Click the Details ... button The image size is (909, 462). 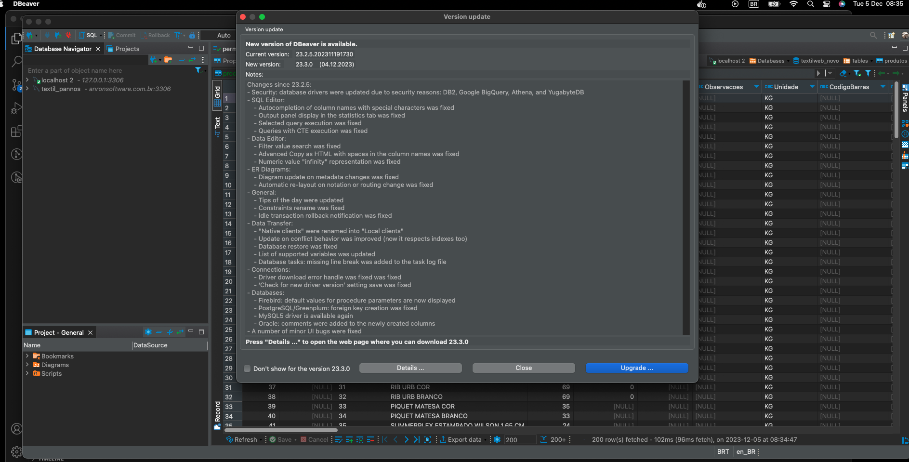(410, 368)
